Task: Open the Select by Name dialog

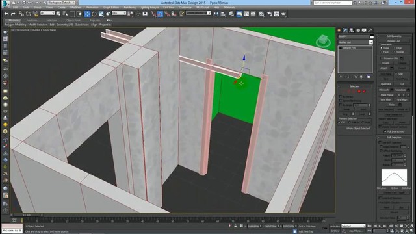Action: [65, 14]
